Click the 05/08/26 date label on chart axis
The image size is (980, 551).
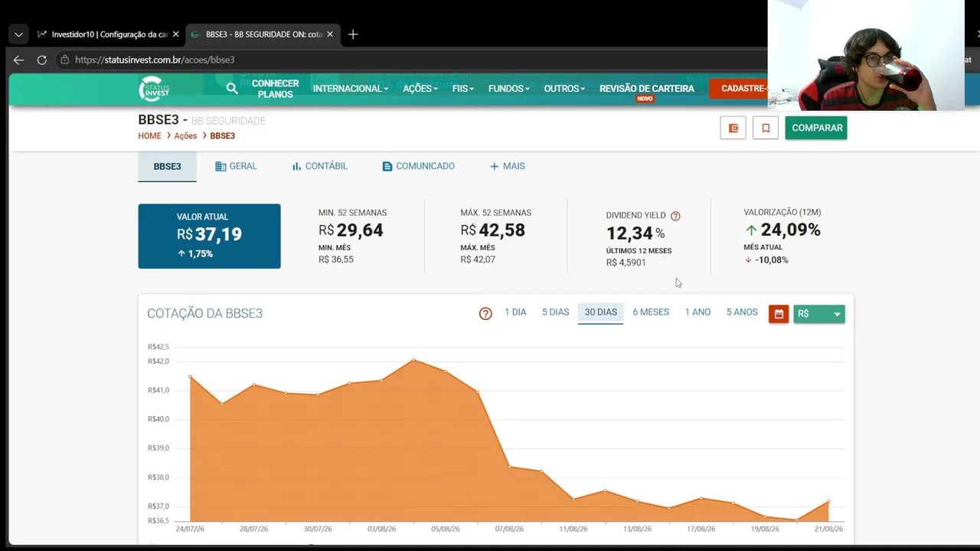click(x=446, y=529)
